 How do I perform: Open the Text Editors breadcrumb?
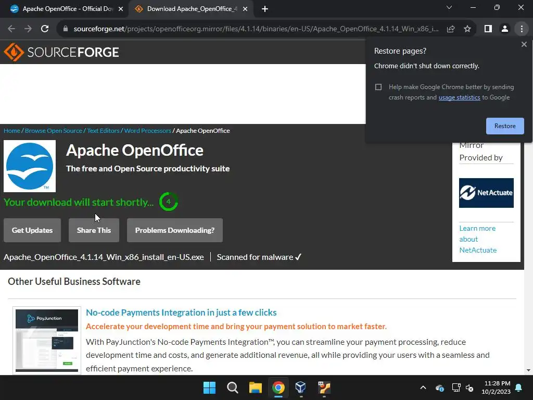click(x=103, y=131)
